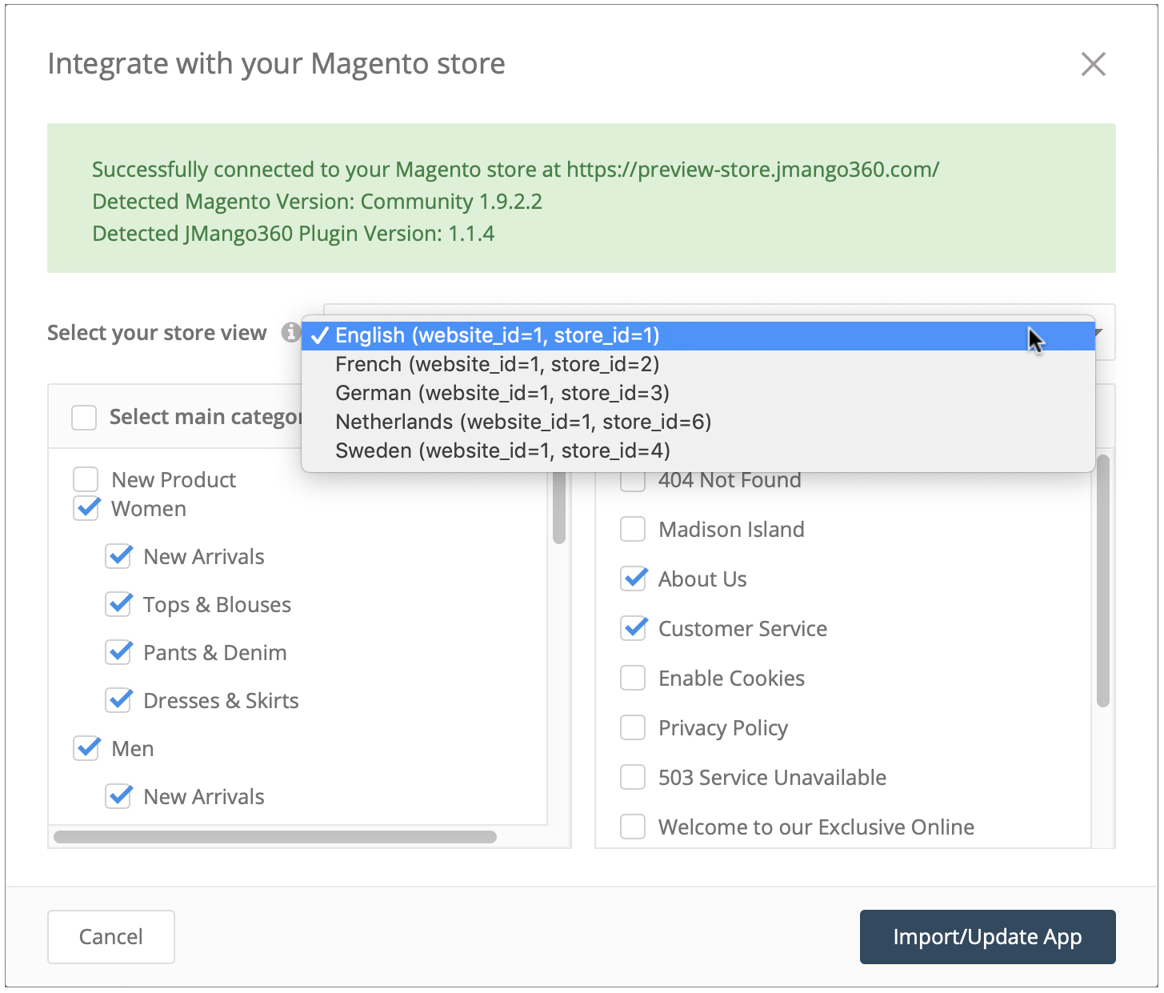Click the Cancel button

(x=111, y=936)
